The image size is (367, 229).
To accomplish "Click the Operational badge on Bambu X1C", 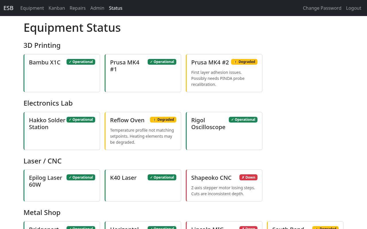I will [x=81, y=62].
